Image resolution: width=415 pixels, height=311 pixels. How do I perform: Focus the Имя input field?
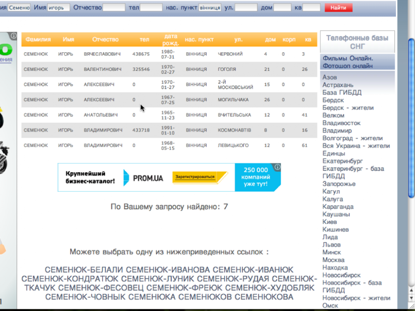59,7
